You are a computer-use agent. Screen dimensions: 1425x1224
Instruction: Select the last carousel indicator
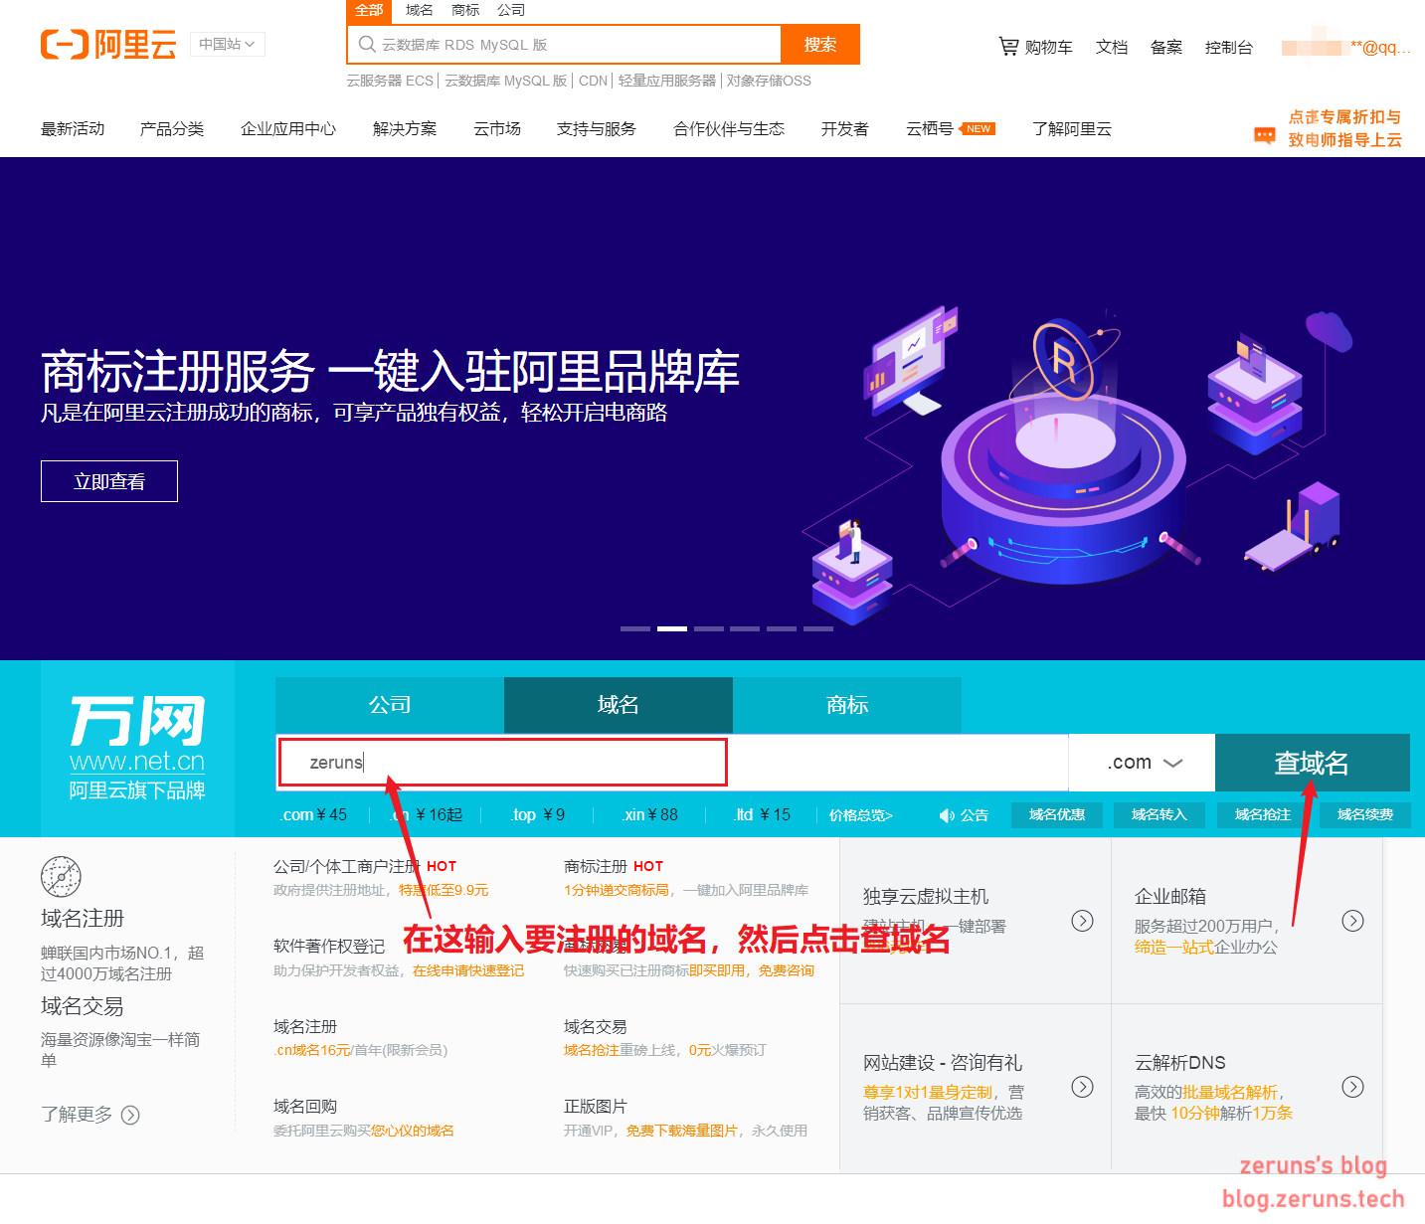[x=818, y=628]
